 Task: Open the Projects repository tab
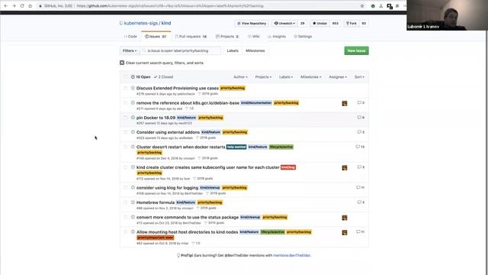click(227, 37)
